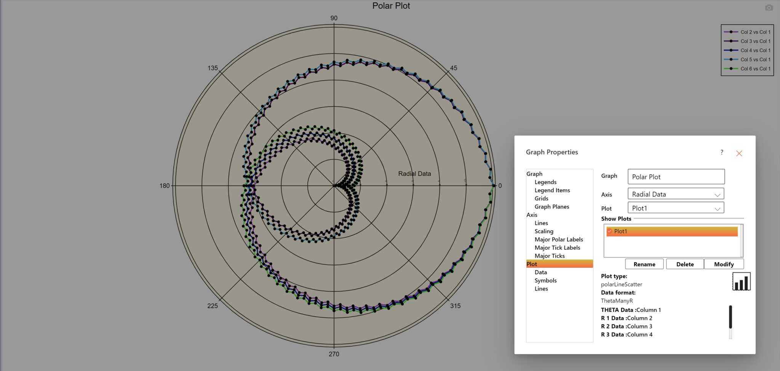Click the R 2 Data :Column 3 row
Screen dimensions: 780x371
click(x=627, y=326)
